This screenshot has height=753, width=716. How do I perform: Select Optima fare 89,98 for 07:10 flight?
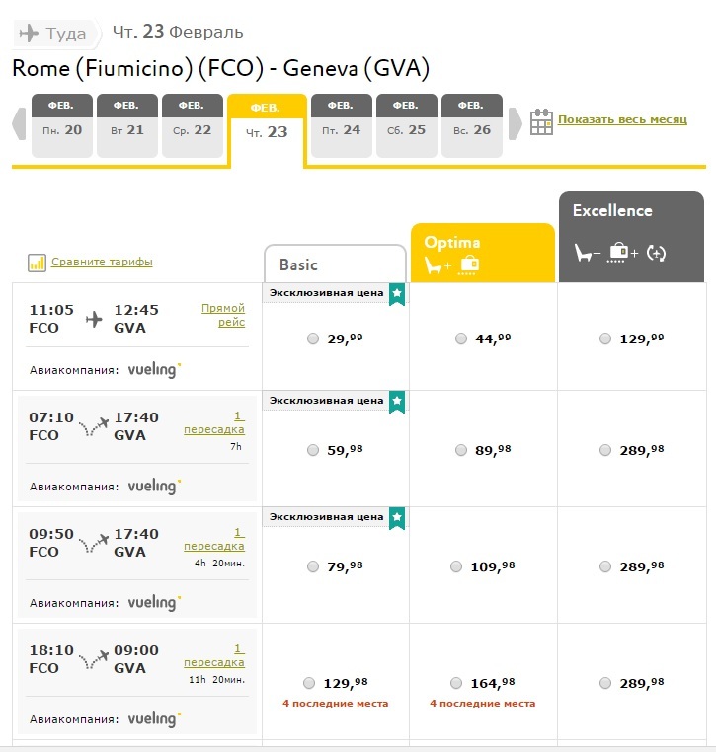[x=461, y=450]
